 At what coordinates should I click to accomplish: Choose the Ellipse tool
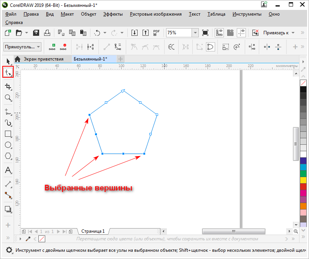point(8,145)
